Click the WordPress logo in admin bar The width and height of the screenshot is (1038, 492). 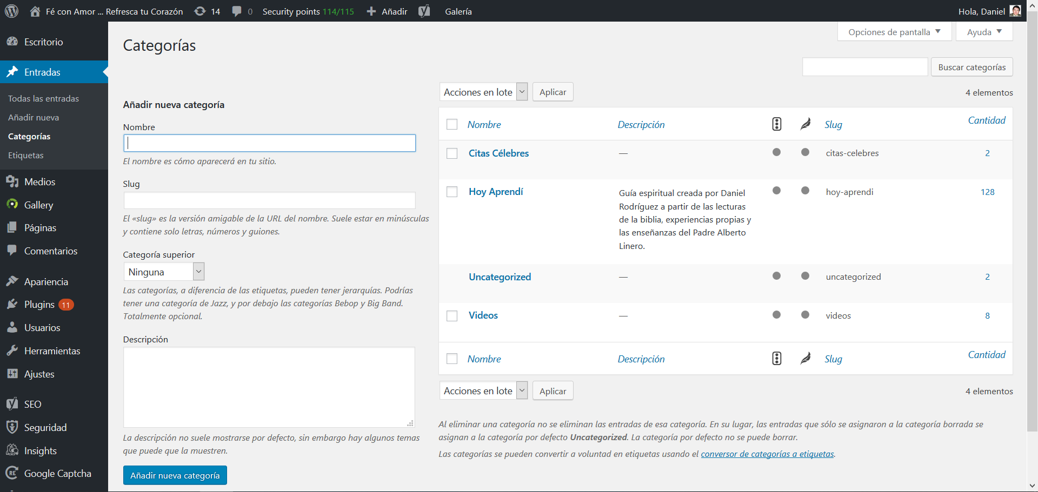pos(11,11)
